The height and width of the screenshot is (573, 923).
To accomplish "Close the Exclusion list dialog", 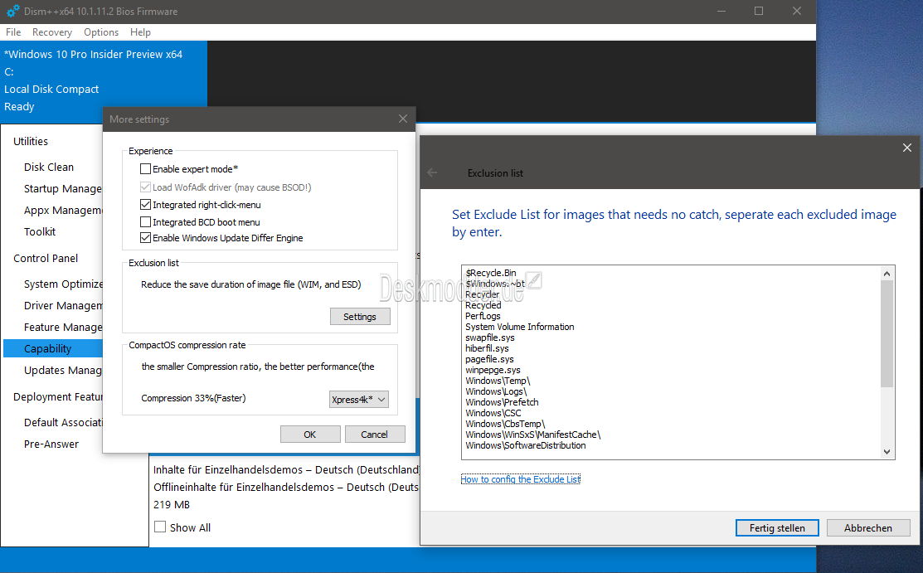I will pyautogui.click(x=906, y=148).
